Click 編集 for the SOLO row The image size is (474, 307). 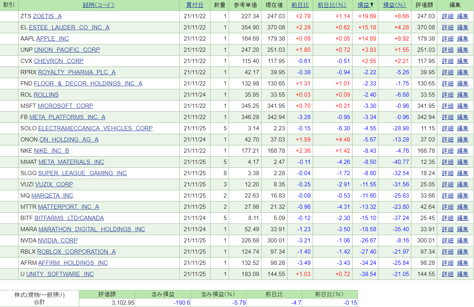[x=463, y=128]
